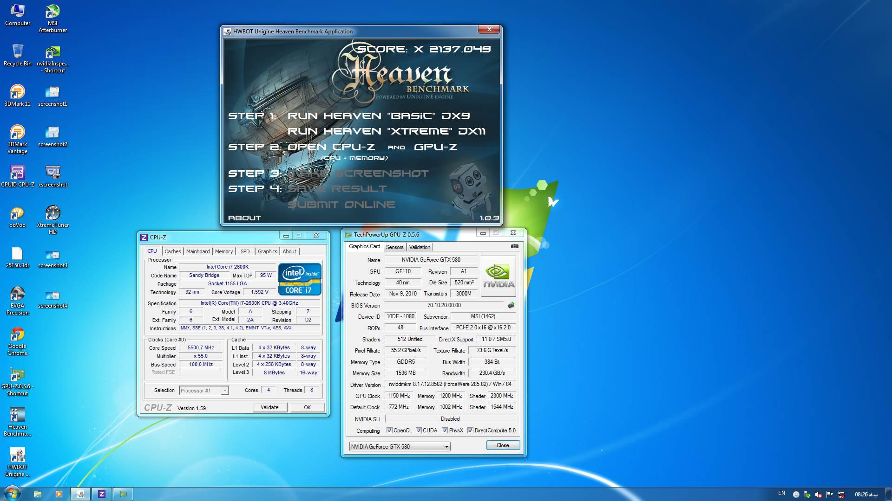Open the Computer desktop icon

pos(18,15)
